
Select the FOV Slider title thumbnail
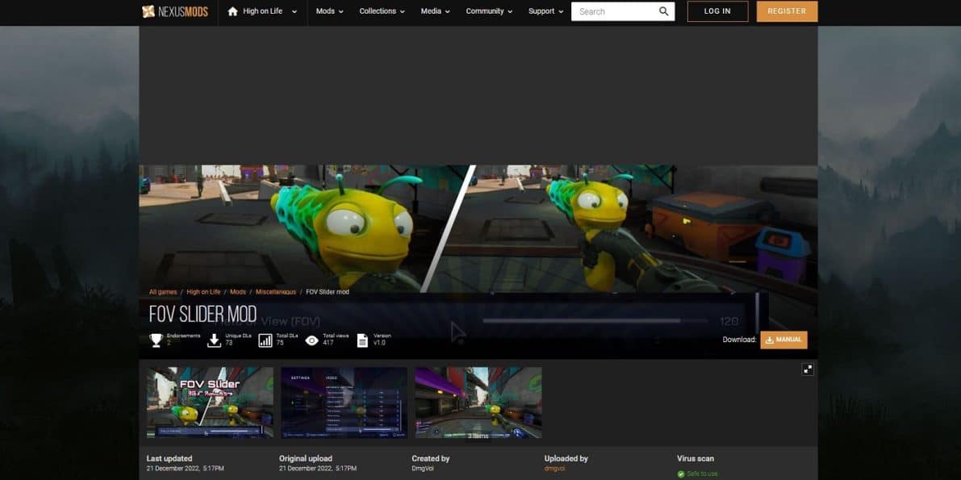tap(210, 402)
